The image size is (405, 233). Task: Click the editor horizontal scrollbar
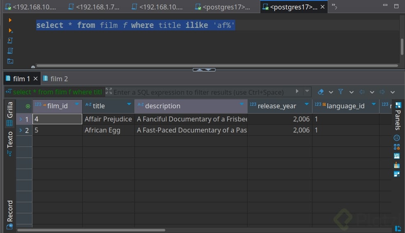pyautogui.click(x=217, y=66)
